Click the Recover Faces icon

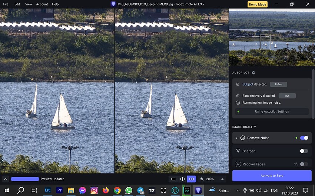tap(238, 164)
